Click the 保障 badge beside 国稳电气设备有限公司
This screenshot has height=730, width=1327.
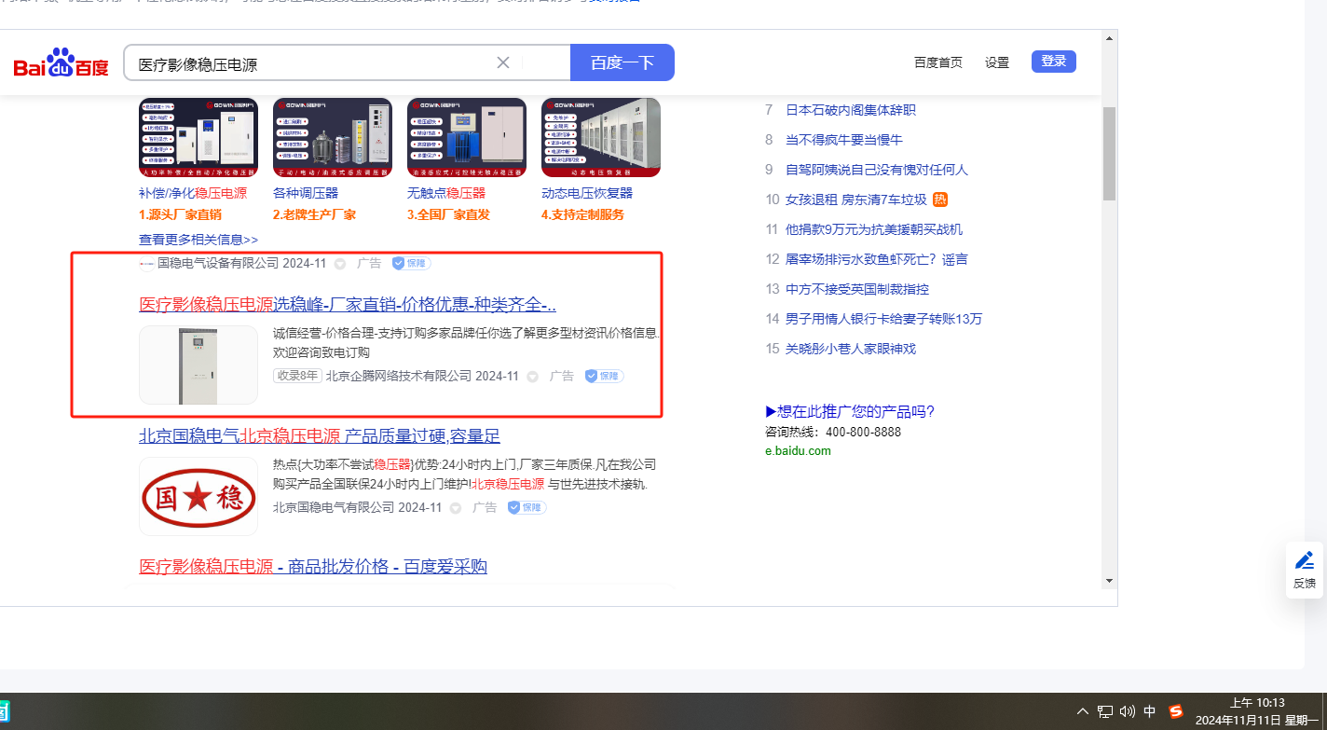pos(411,264)
